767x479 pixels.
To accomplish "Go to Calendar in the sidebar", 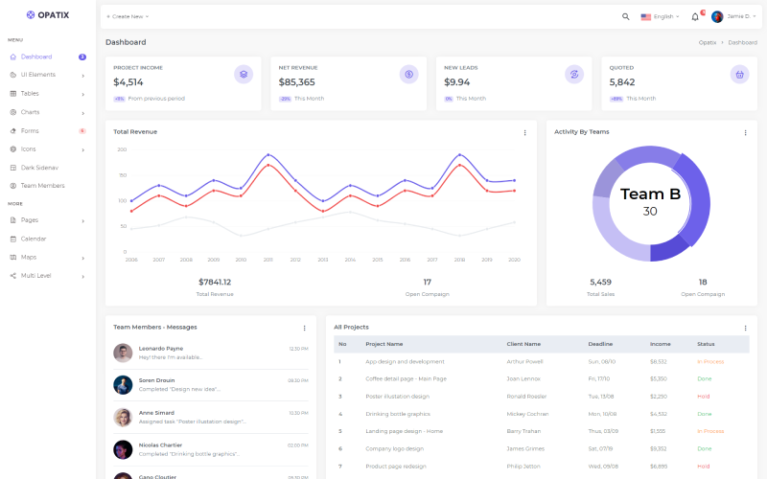I will [x=34, y=239].
